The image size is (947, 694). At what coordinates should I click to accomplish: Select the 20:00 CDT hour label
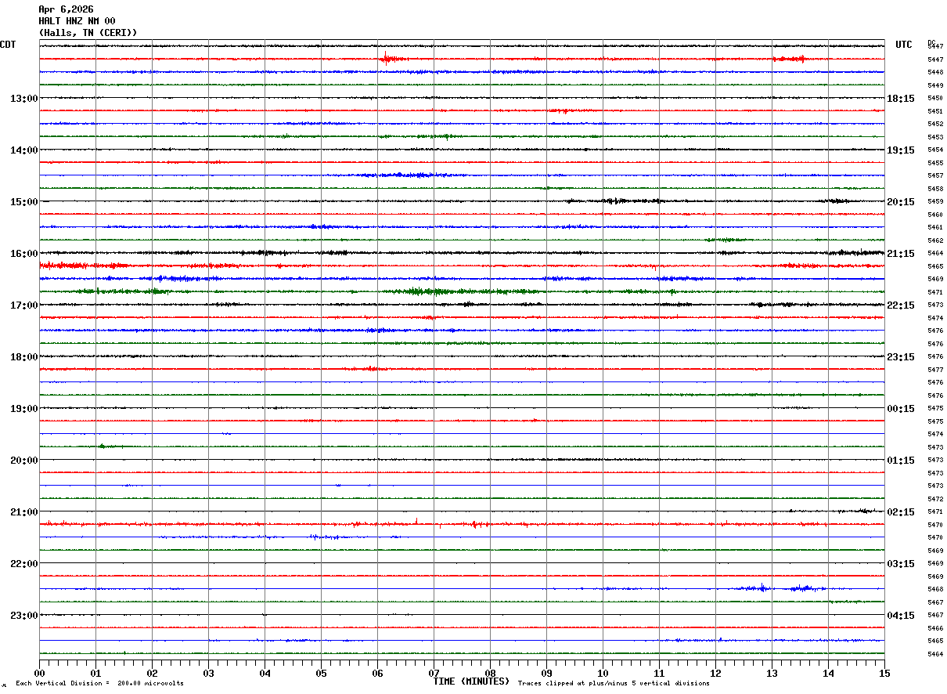coord(24,461)
